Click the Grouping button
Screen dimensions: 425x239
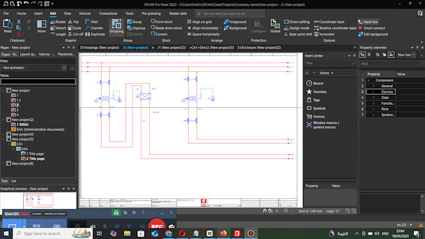[x=116, y=27]
